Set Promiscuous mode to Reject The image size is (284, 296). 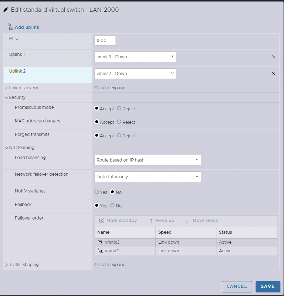119,109
